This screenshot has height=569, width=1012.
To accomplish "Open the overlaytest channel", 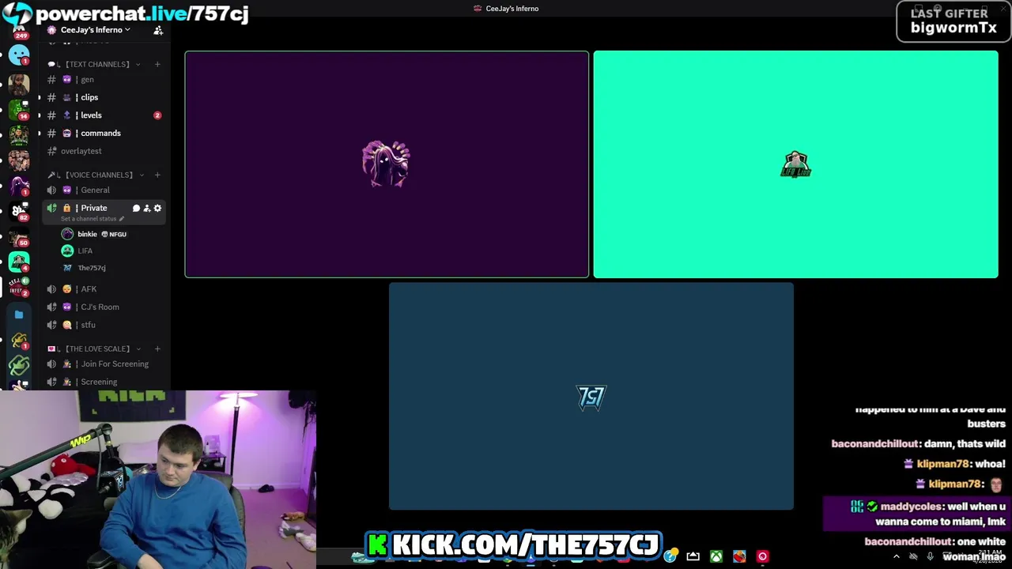I will coord(103,151).
